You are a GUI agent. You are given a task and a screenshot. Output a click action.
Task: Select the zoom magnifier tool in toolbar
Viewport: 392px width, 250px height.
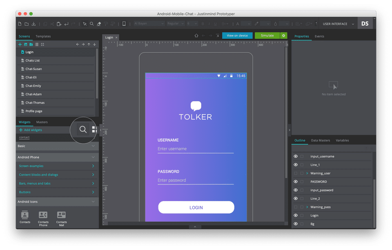pyautogui.click(x=92, y=24)
